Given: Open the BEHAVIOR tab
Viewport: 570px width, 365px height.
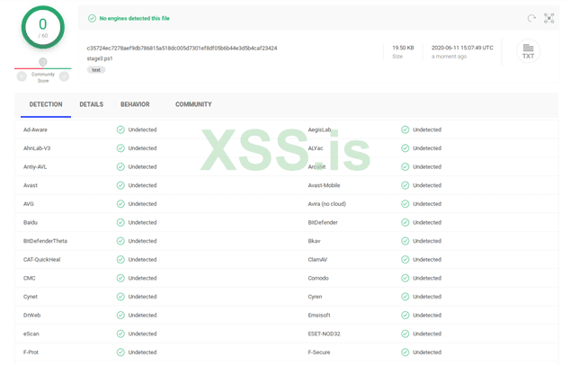Looking at the screenshot, I should 135,104.
